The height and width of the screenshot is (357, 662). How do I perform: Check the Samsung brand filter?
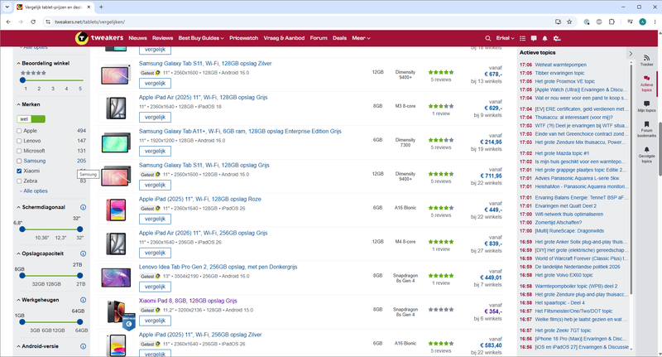pos(19,161)
